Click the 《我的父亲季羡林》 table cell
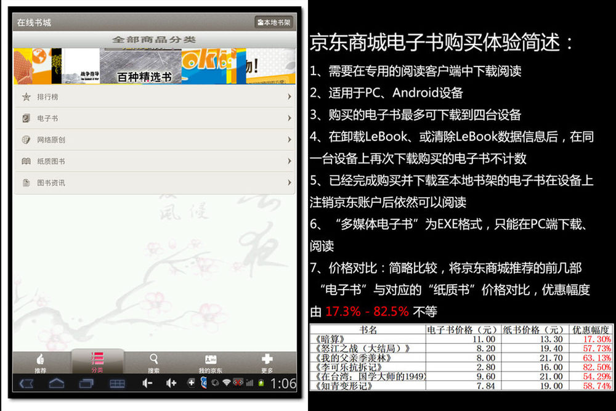This screenshot has width=616, height=411. pyautogui.click(x=367, y=358)
